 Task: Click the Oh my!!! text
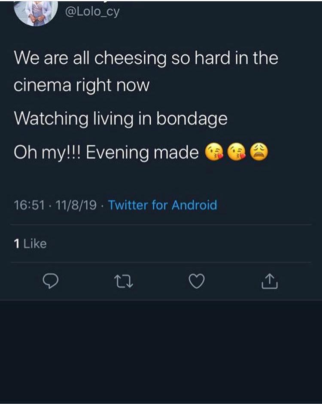pos(47,153)
